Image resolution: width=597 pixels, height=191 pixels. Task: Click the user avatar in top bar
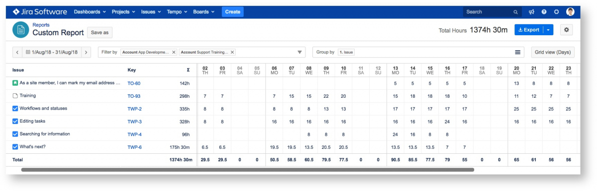click(570, 12)
